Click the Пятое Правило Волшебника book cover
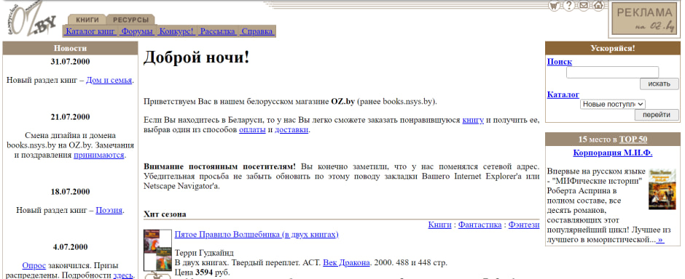The width and height of the screenshot is (685, 279). point(157,251)
